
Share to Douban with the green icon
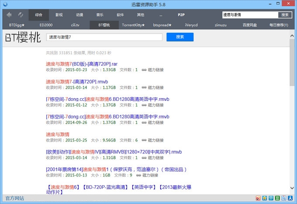click(277, 198)
